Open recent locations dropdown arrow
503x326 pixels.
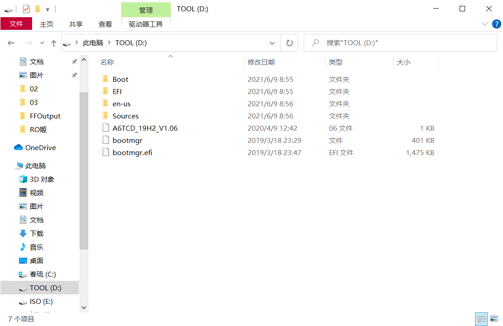pyautogui.click(x=42, y=43)
